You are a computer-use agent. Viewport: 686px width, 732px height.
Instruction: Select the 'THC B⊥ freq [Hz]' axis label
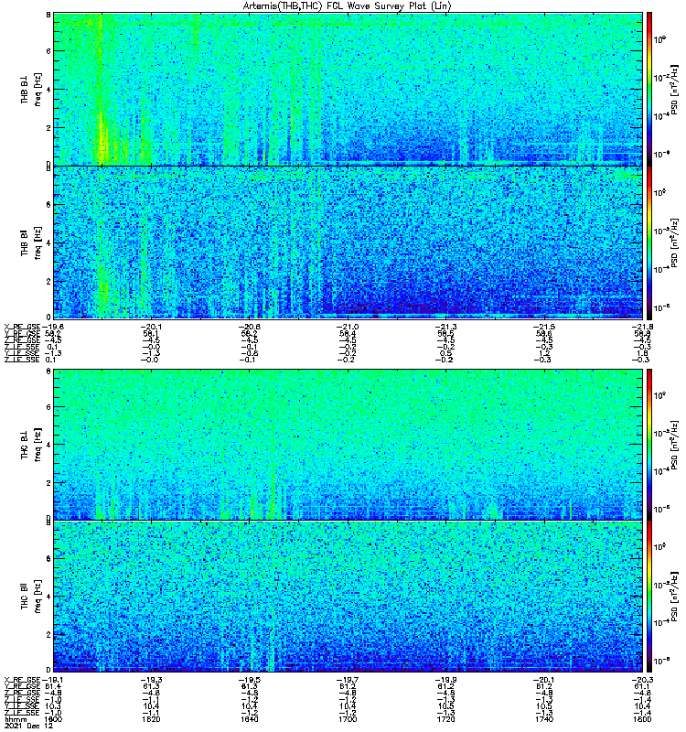(x=31, y=445)
